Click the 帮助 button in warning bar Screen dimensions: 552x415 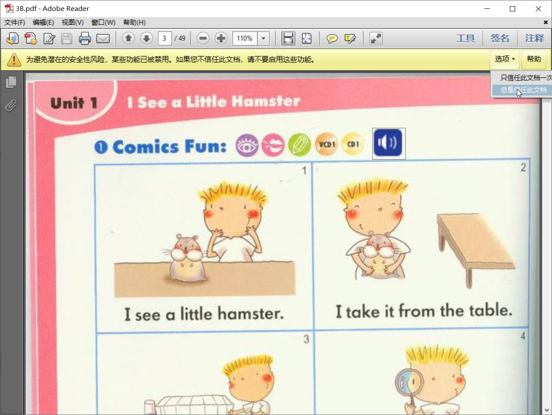534,59
